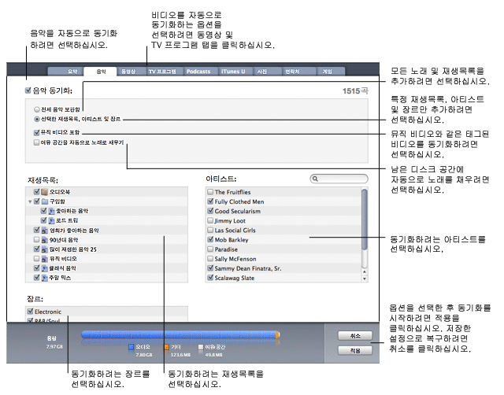Screen dimensions: 504x395
Task: Click the 주말 믹스 playlist icon
Action: [x=45, y=278]
